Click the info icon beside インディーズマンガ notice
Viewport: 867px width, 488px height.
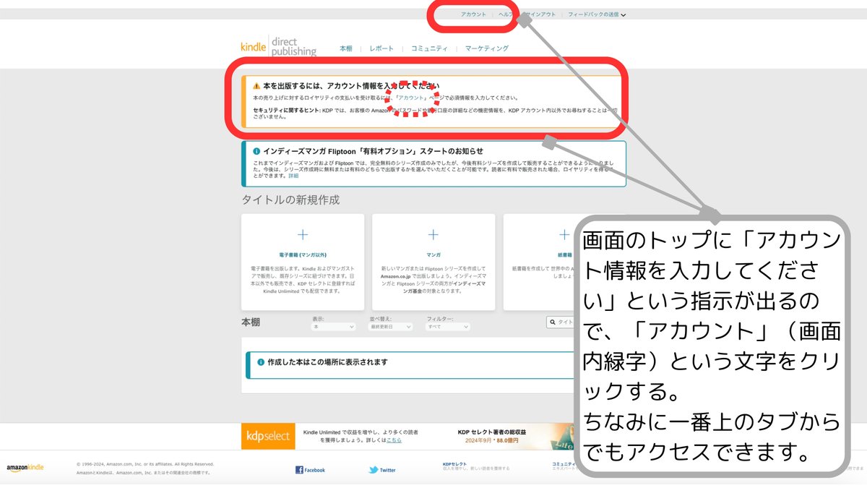point(256,151)
